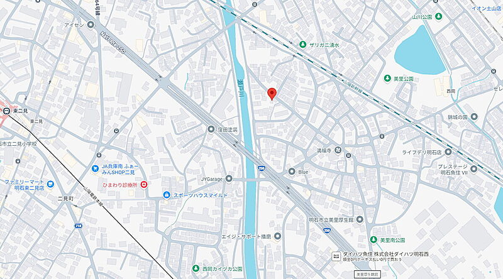This screenshot has width=503, height=279.
Task: Click the 美里南公園 park marker
Action: click(373, 239)
